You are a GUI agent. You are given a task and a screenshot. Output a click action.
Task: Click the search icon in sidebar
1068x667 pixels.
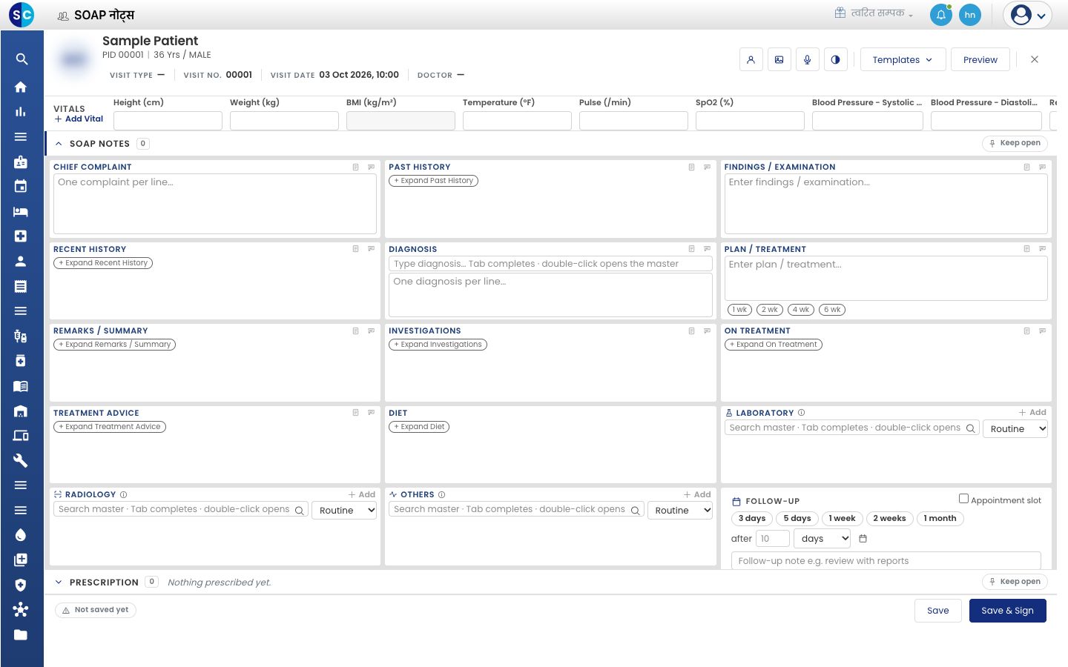pyautogui.click(x=22, y=59)
